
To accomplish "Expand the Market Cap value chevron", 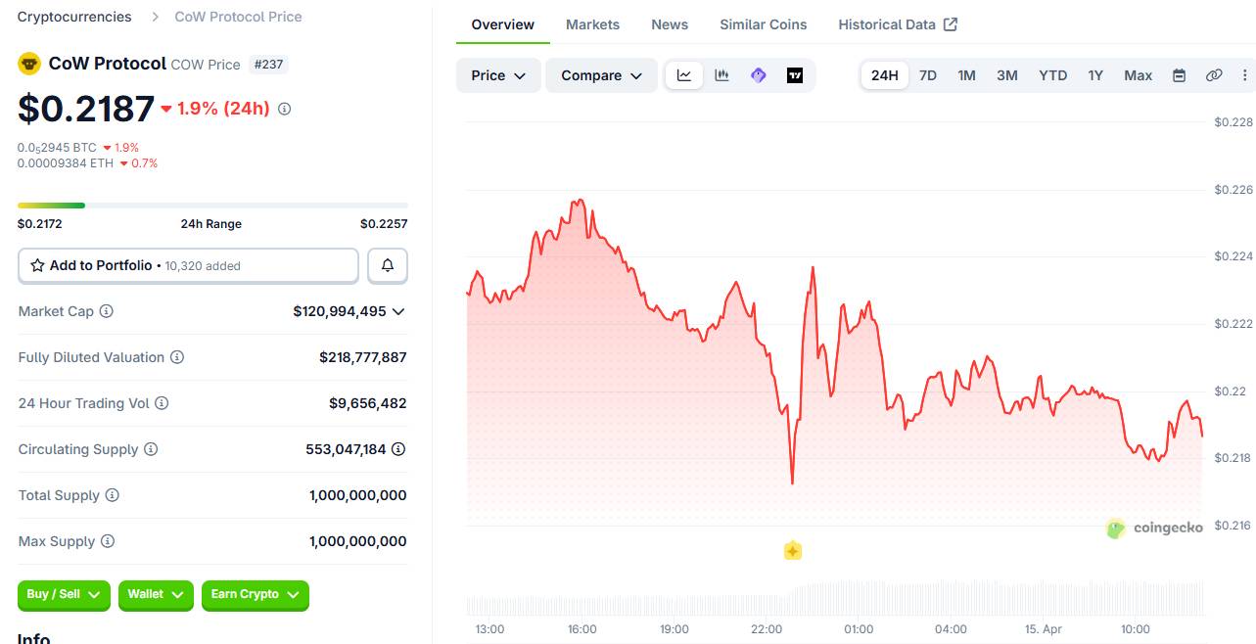I will tap(398, 311).
